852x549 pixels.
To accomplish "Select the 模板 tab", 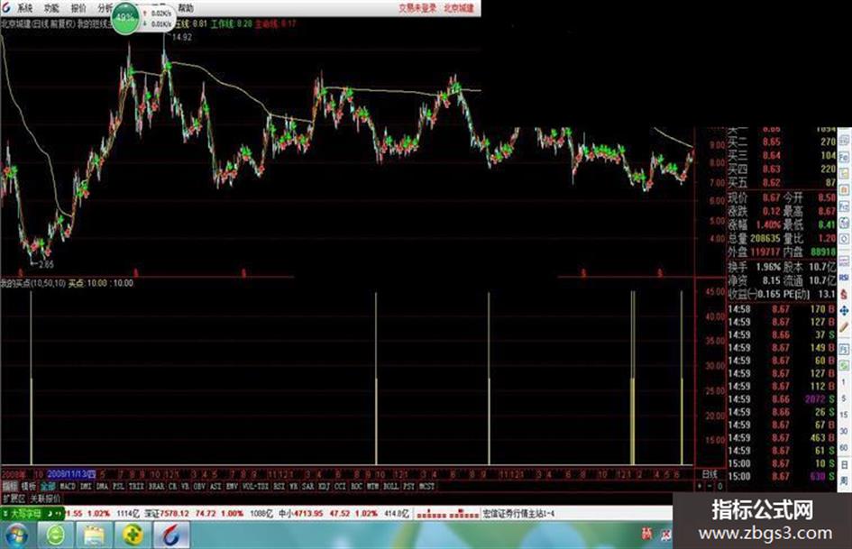I will click(28, 486).
